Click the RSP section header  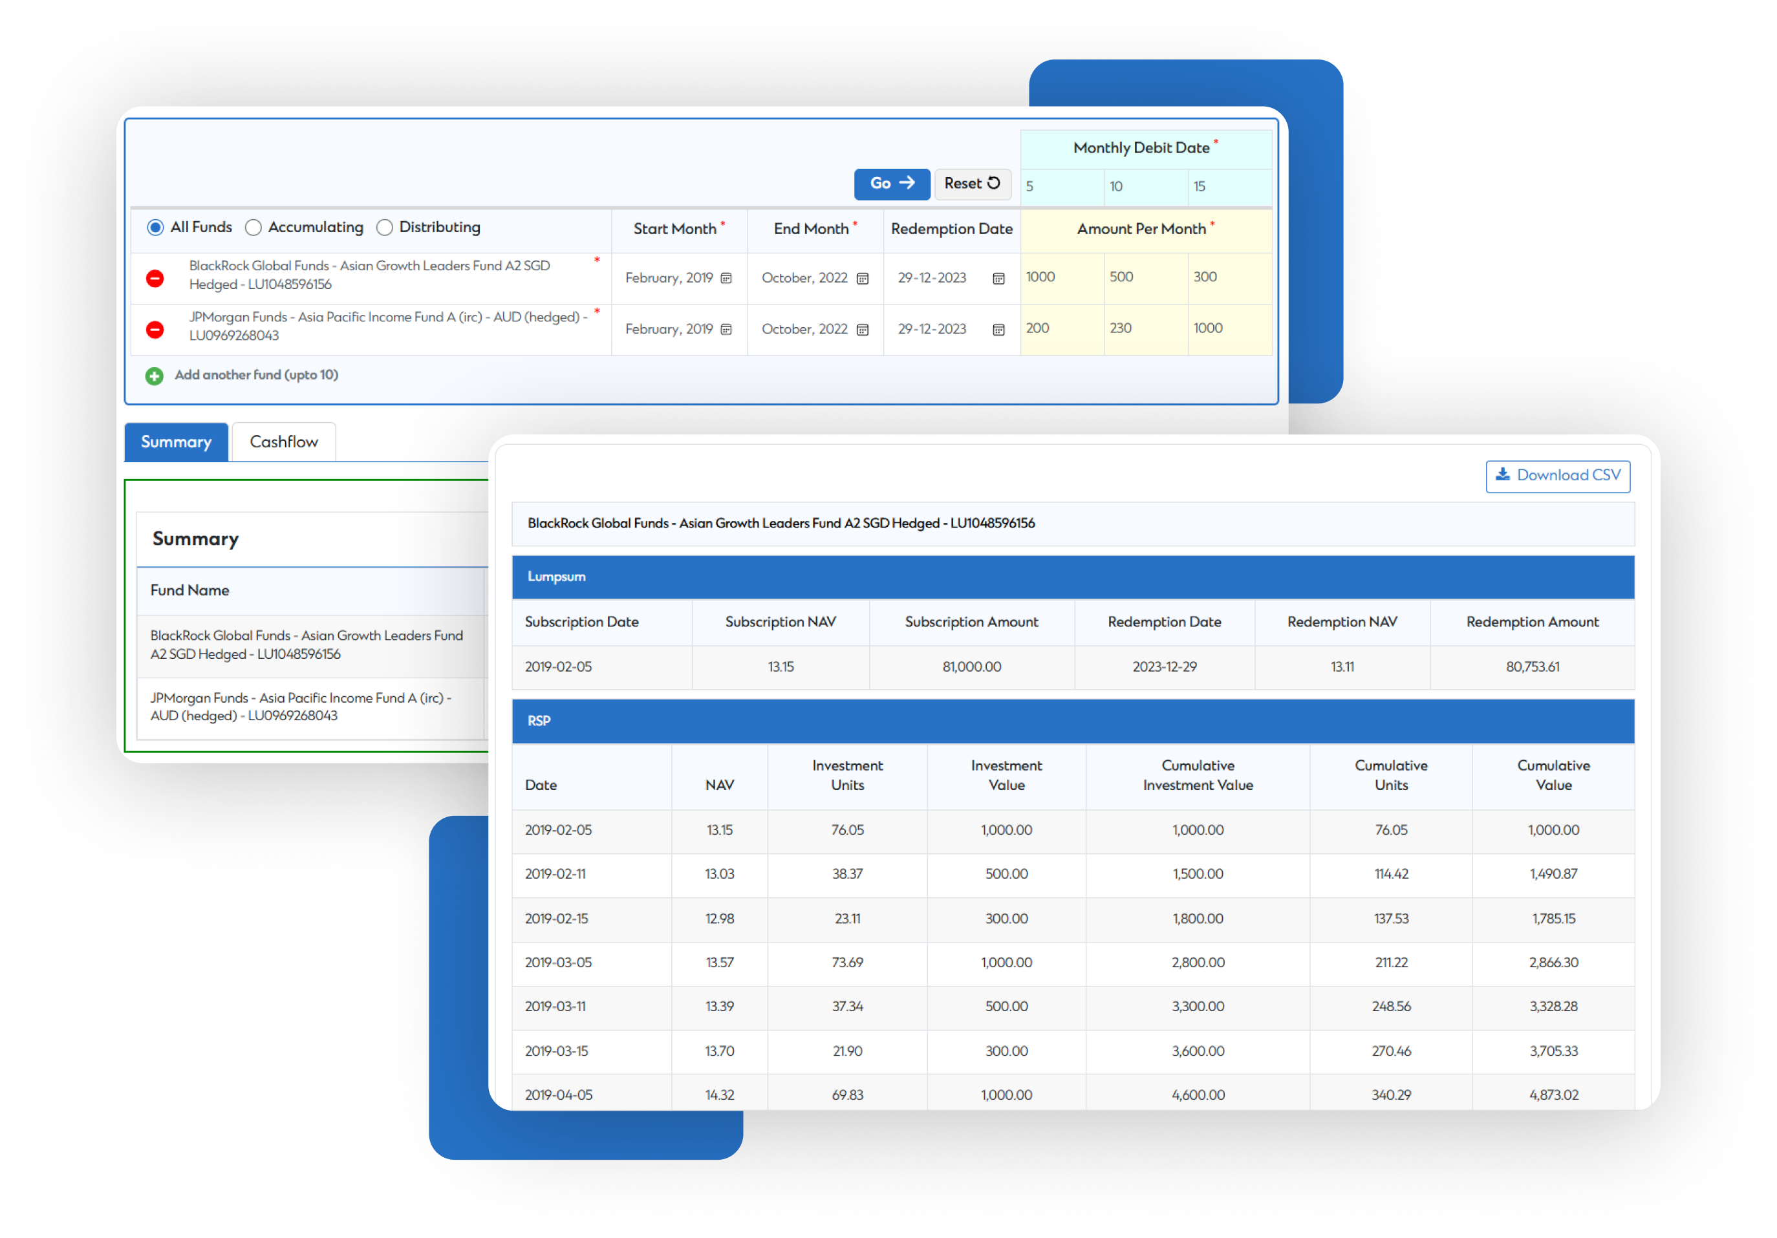pyautogui.click(x=1073, y=721)
